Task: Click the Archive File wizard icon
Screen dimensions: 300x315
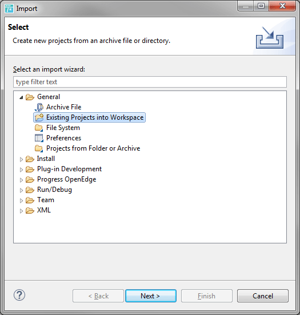Action: click(39, 107)
